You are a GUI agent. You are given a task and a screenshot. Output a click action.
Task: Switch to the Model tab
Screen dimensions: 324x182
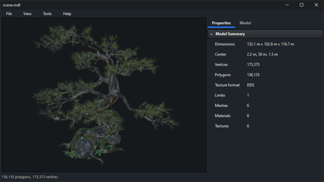[245, 23]
